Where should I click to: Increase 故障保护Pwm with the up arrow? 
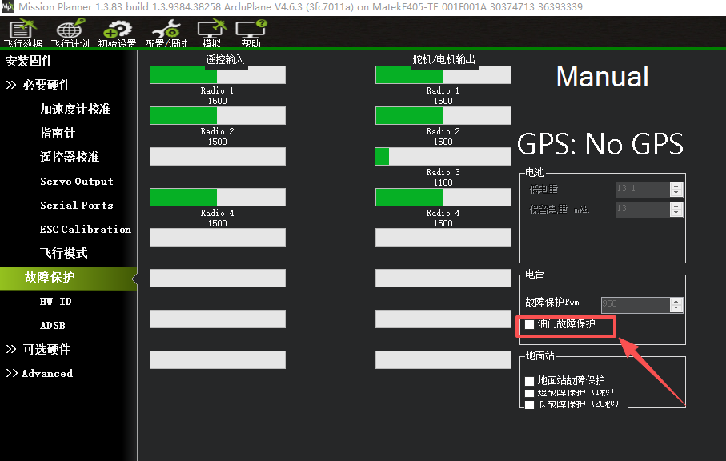coord(676,301)
